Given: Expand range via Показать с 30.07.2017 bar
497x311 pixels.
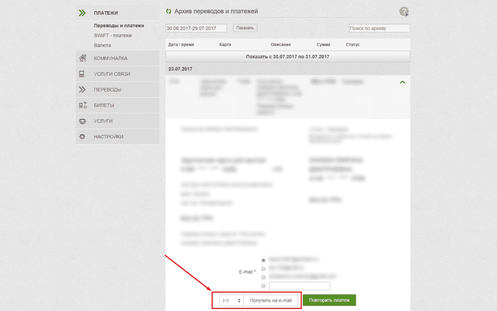Looking at the screenshot, I should (287, 57).
